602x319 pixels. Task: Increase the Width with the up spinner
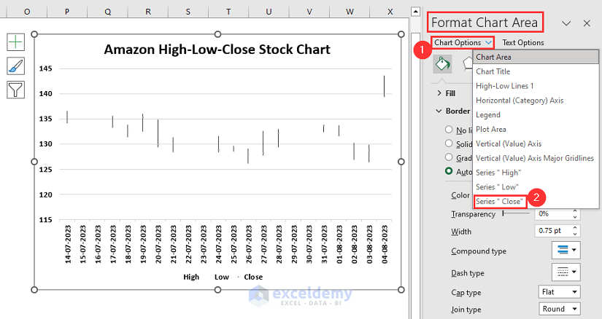pos(575,228)
